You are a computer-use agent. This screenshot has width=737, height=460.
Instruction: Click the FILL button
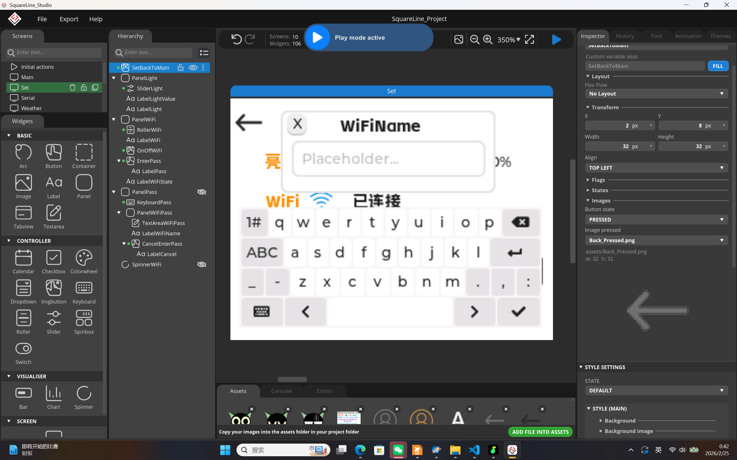[717, 66]
